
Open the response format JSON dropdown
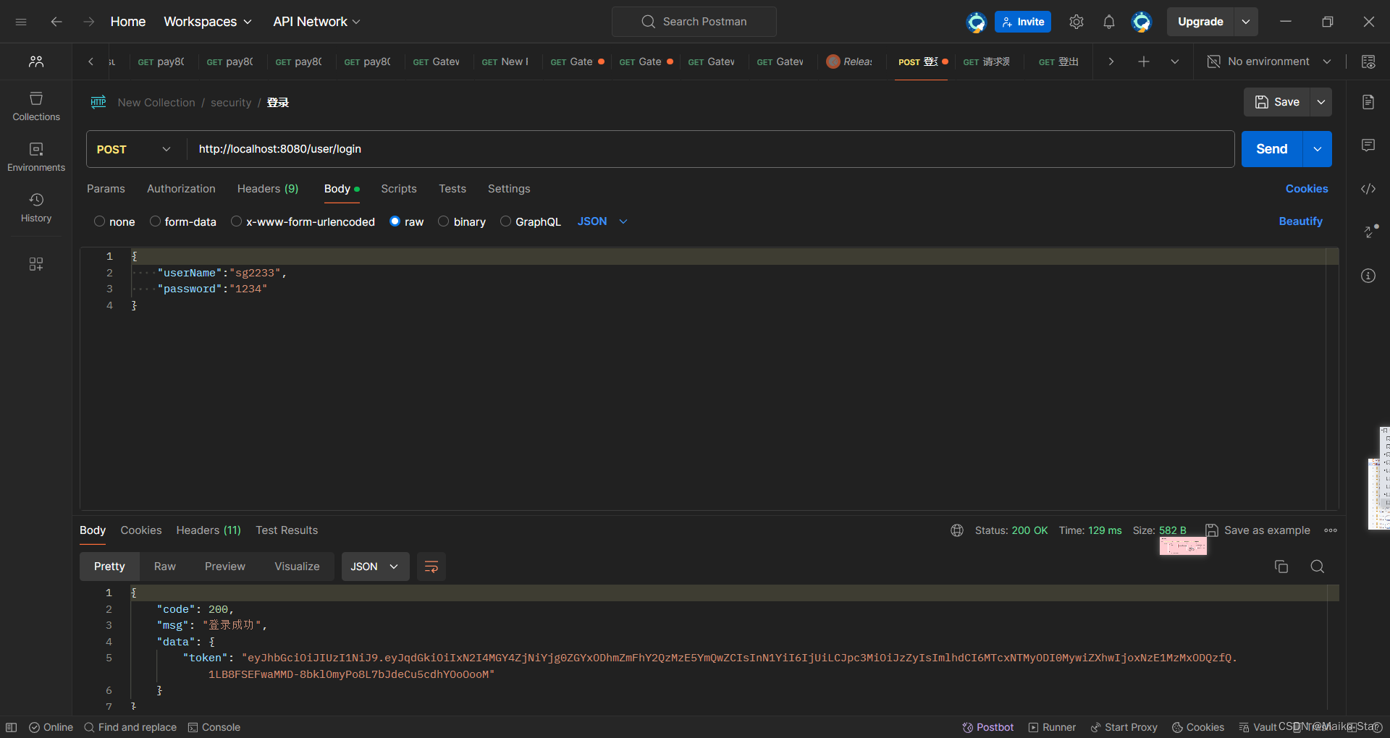375,567
